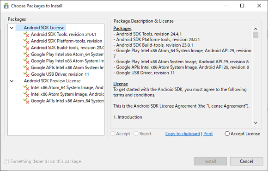Click the underlined License heading
Image resolution: width=268 pixels, height=171 pixels.
[x=121, y=84]
